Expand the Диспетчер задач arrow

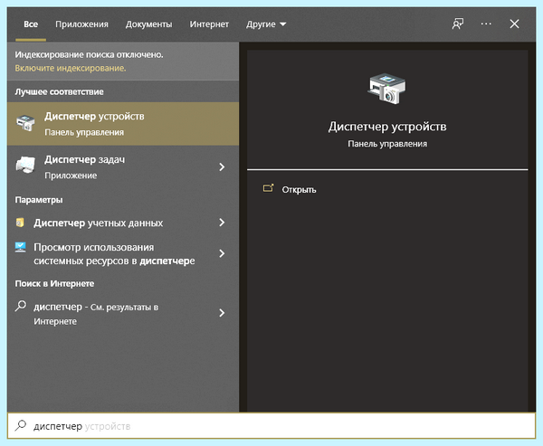click(x=222, y=166)
